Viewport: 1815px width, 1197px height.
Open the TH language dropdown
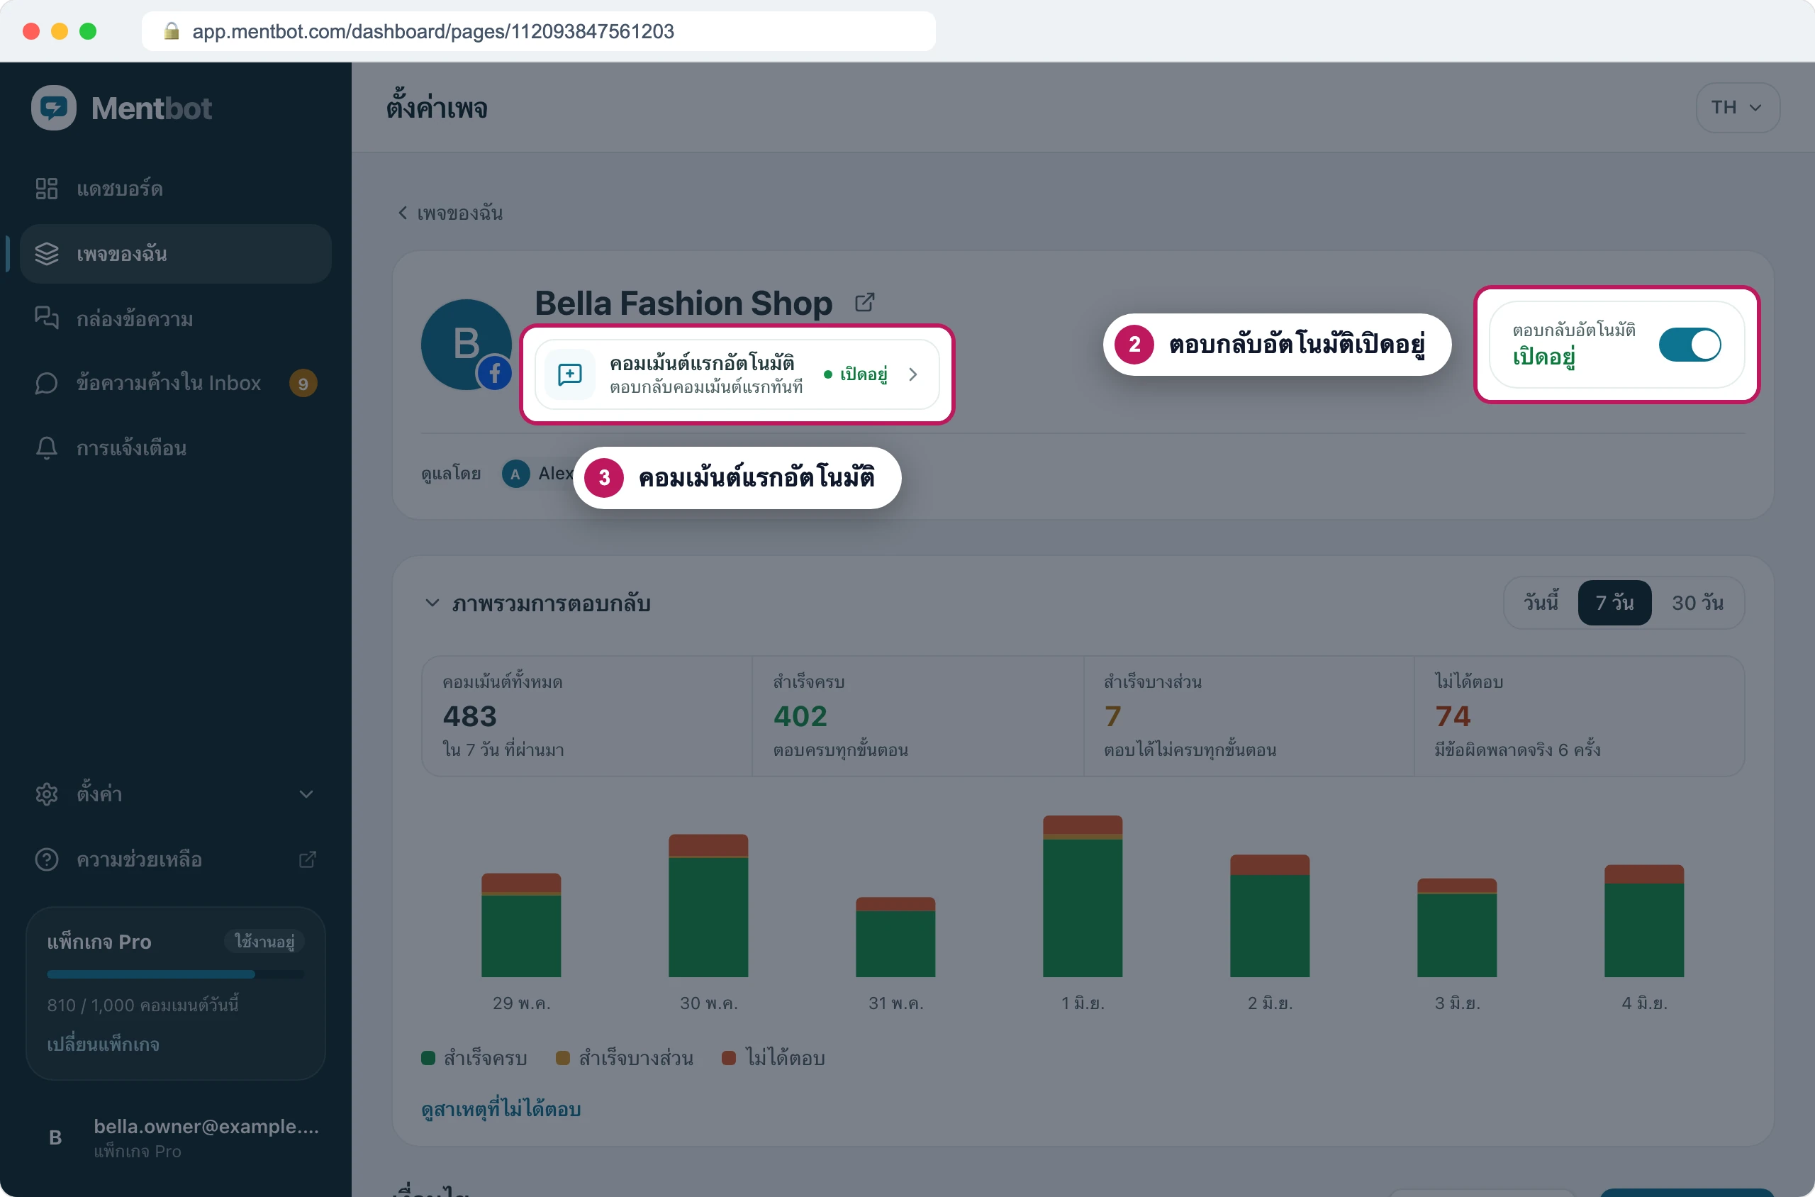[1737, 108]
